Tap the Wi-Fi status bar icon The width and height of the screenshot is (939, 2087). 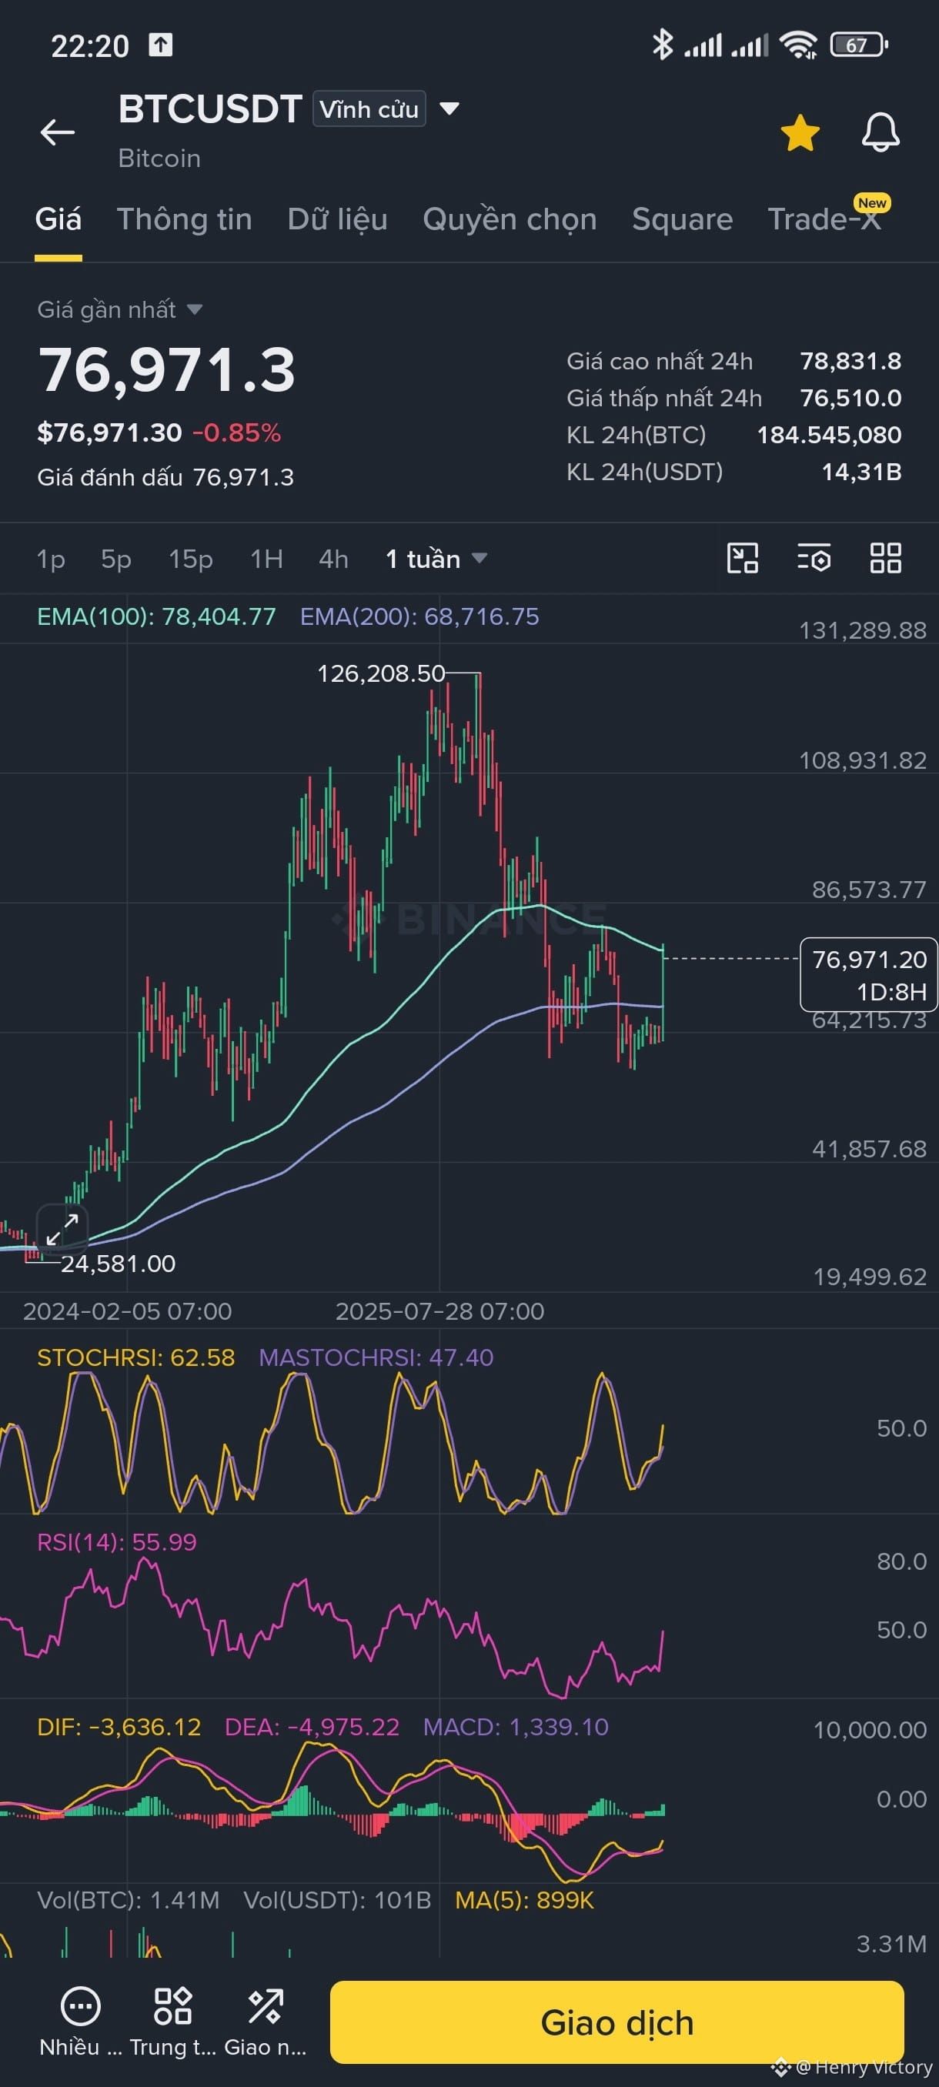[798, 45]
